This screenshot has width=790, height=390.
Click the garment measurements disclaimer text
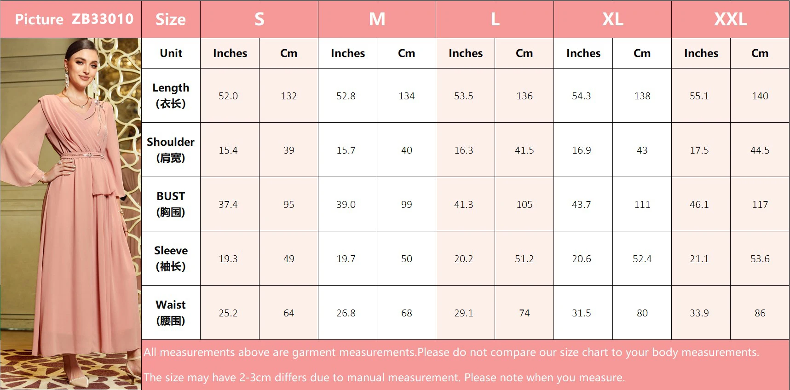tap(451, 352)
